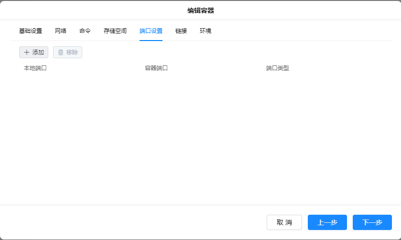The width and height of the screenshot is (401, 240).
Task: Open the 链接 tab
Action: tap(181, 31)
